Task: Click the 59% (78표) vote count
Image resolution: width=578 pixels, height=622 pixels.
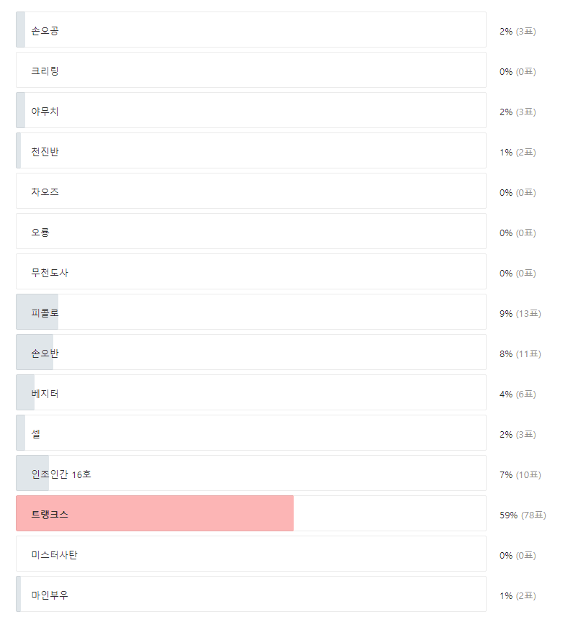Action: coord(523,515)
